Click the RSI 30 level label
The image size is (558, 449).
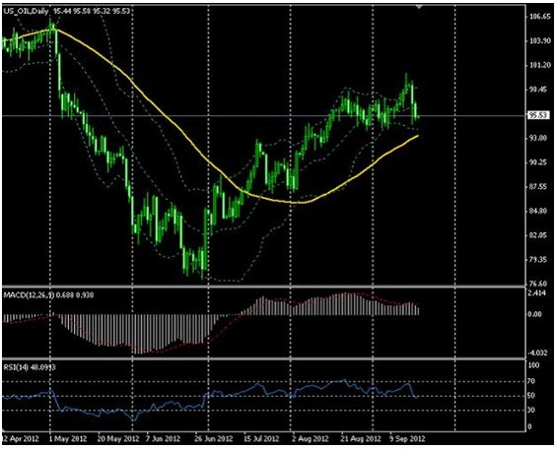pyautogui.click(x=530, y=411)
